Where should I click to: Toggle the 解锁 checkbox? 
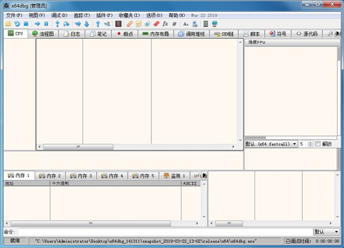(x=318, y=144)
